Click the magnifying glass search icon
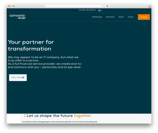 [88, 10]
